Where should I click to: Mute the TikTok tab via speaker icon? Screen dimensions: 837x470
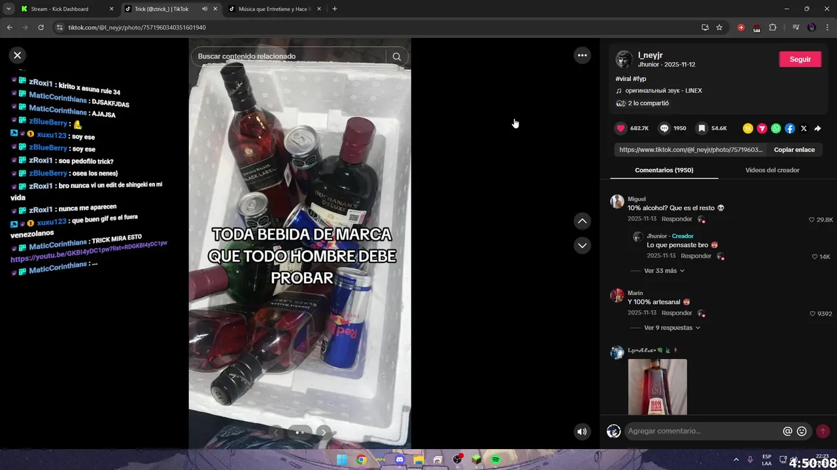click(205, 9)
